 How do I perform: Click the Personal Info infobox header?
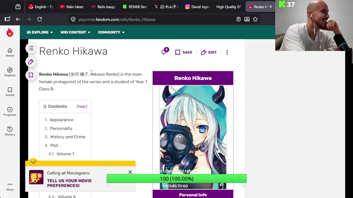(193, 195)
